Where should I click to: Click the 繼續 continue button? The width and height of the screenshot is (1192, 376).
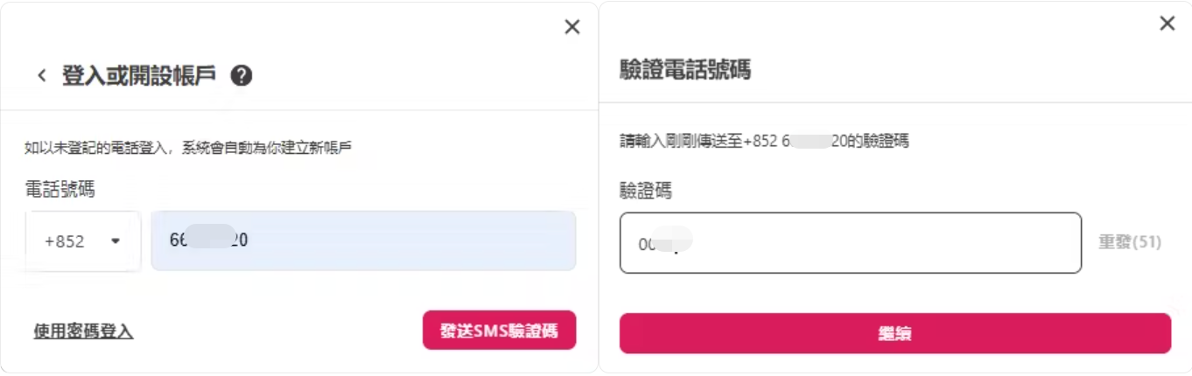pyautogui.click(x=895, y=333)
